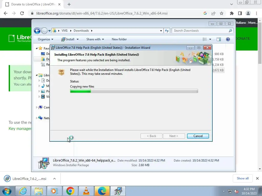Open VLC media player from taskbar
Screen dimensions: 262x196
86,191
